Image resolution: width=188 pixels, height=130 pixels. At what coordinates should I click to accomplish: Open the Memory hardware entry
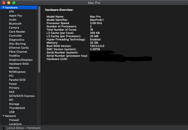coord(14,68)
